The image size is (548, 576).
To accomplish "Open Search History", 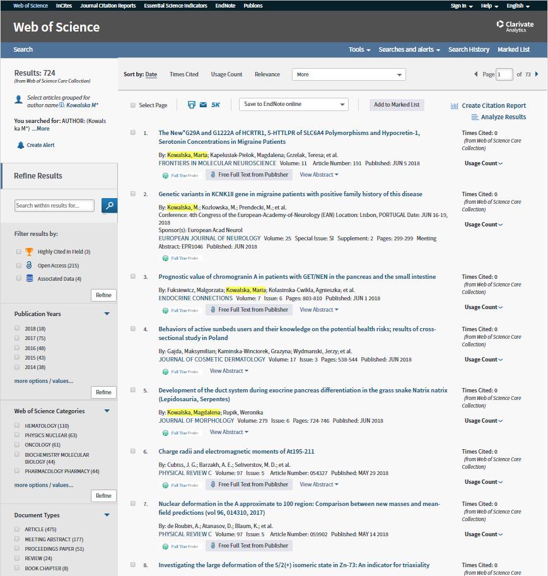I will (469, 50).
